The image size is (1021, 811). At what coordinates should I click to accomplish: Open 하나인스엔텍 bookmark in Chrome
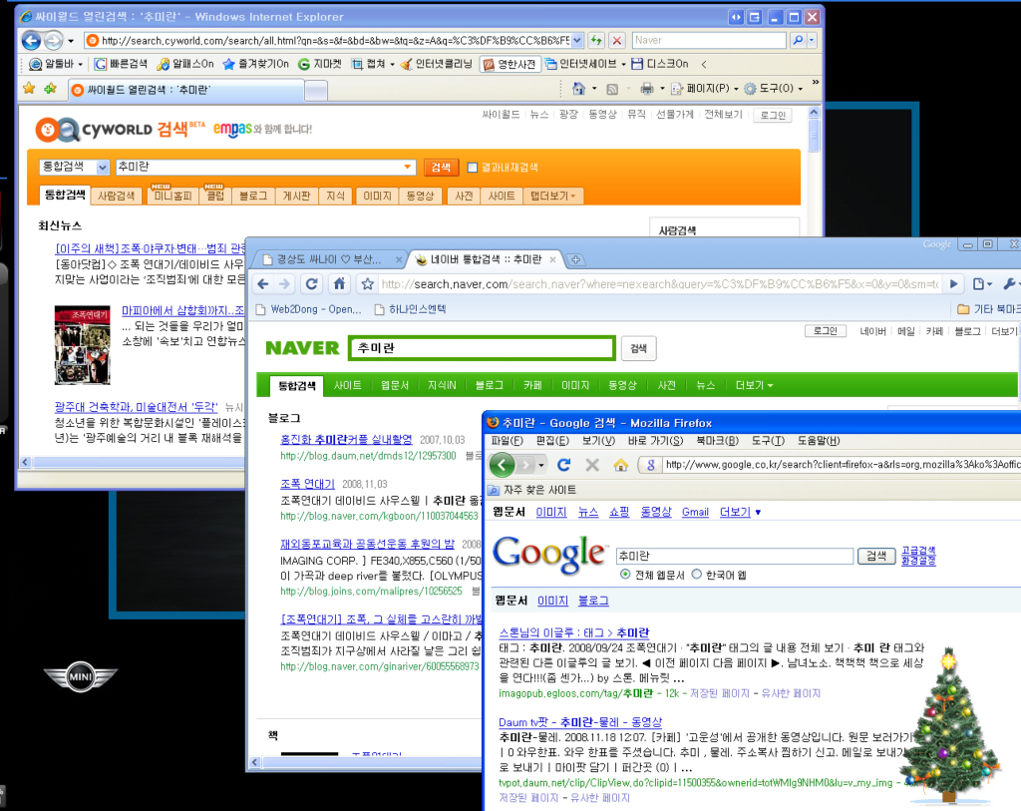coord(410,309)
